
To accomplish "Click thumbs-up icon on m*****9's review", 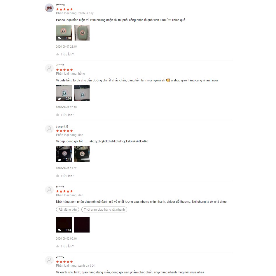I will (x=57, y=54).
